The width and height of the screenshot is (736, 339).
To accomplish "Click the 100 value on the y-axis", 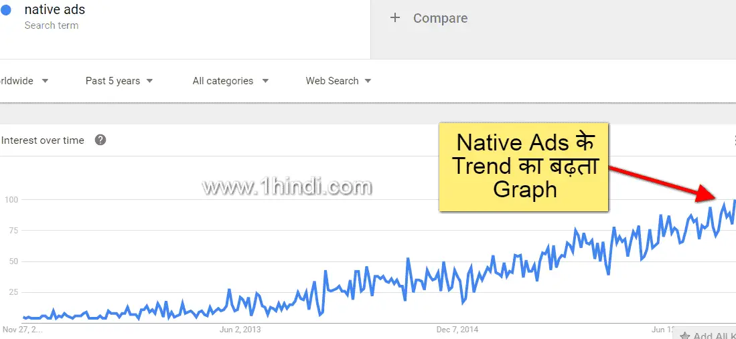I will pos(11,200).
